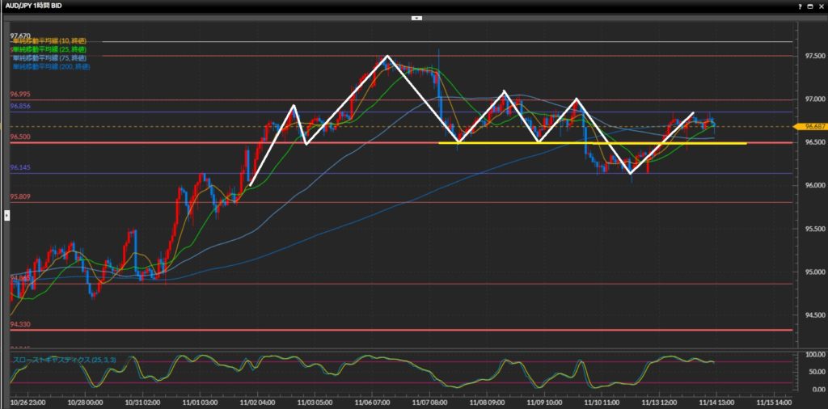Click the 96.145 blue line label
Image resolution: width=828 pixels, height=409 pixels.
click(20, 167)
